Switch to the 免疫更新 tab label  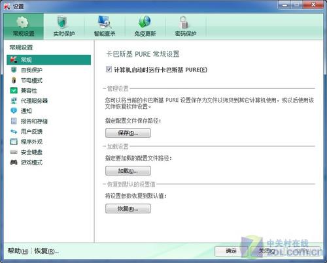[145, 34]
